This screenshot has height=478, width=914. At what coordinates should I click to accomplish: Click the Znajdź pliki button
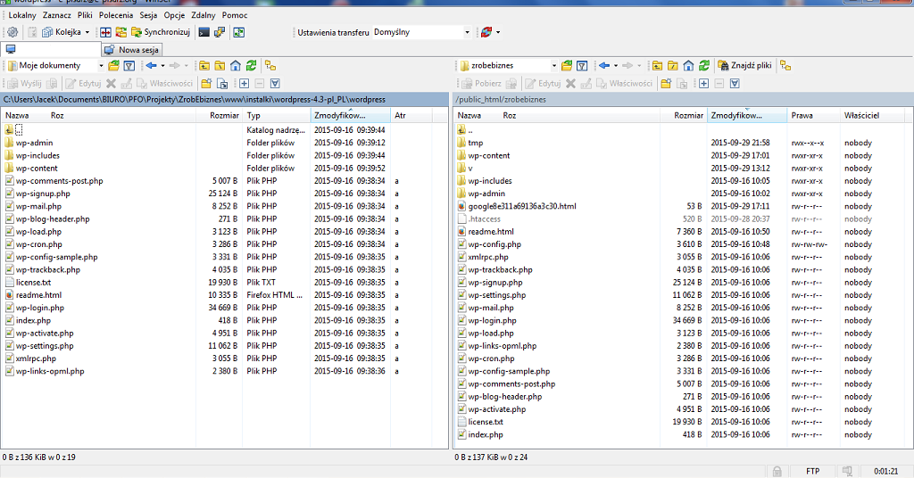coord(745,66)
